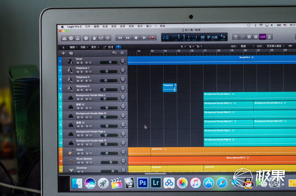Screen dimensions: 296x196
Task: Open the 窗口 menu in the menu bar
Action: tap(149, 26)
